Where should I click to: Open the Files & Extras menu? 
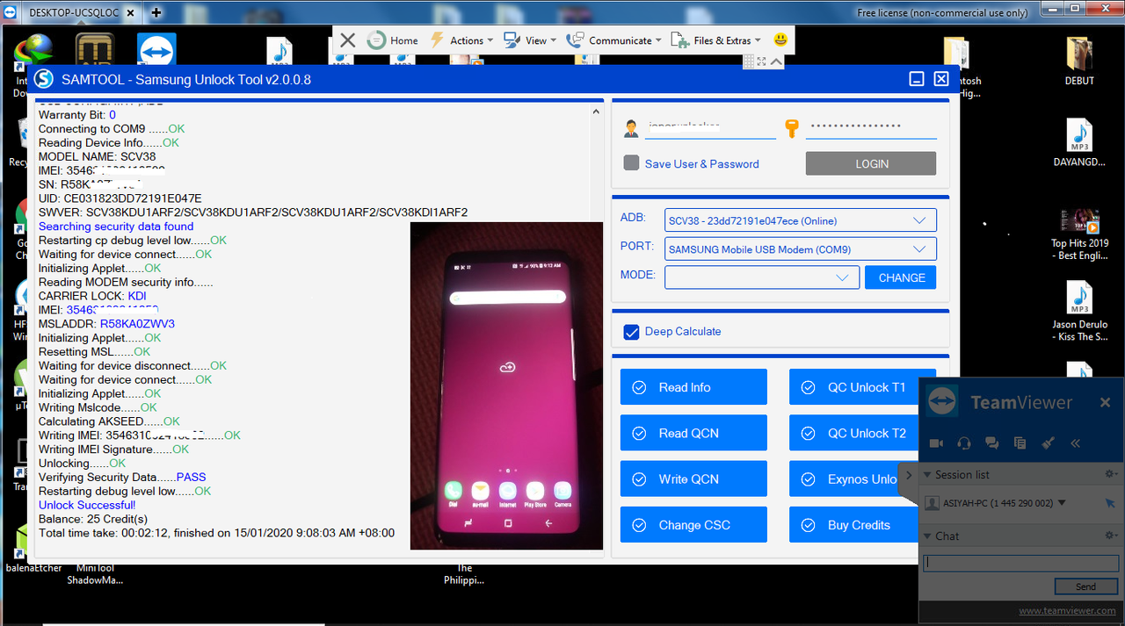click(716, 40)
